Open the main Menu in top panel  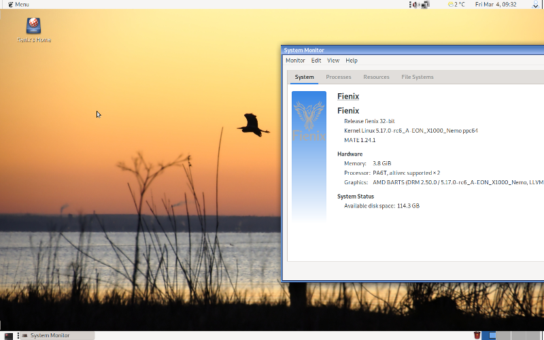(18, 5)
